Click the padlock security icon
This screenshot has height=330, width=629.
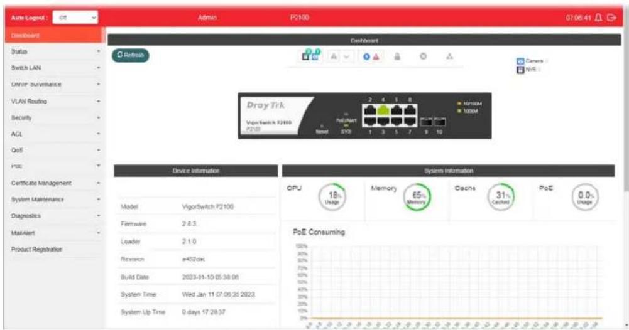click(x=397, y=56)
